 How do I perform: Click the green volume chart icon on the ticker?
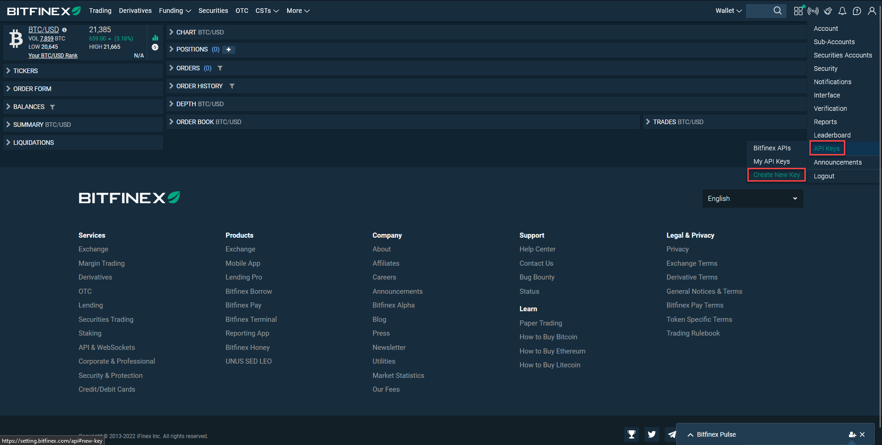155,37
